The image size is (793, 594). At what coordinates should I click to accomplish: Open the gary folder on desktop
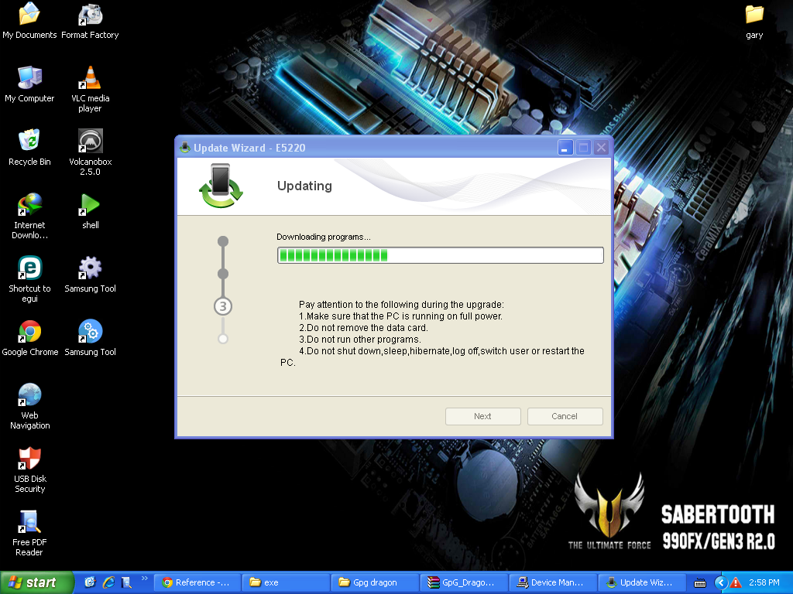pos(754,15)
